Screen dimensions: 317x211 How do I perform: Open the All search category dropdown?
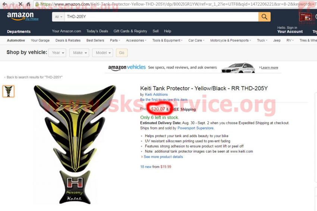[59, 17]
